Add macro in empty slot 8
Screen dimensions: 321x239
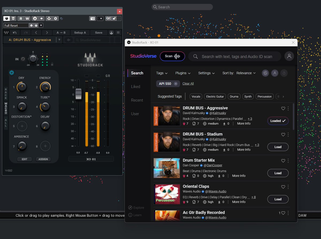click(x=45, y=146)
